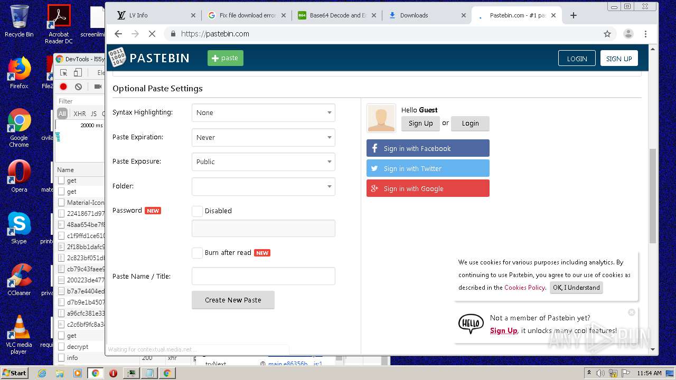The width and height of the screenshot is (676, 380).
Task: Go back with the browser back arrow
Action: [x=118, y=34]
